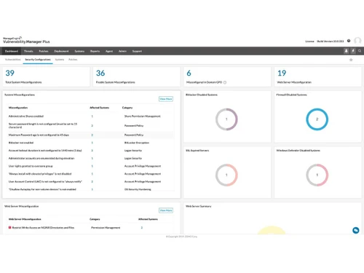Click the Vulnerability Manager Plus logo

click(x=26, y=40)
